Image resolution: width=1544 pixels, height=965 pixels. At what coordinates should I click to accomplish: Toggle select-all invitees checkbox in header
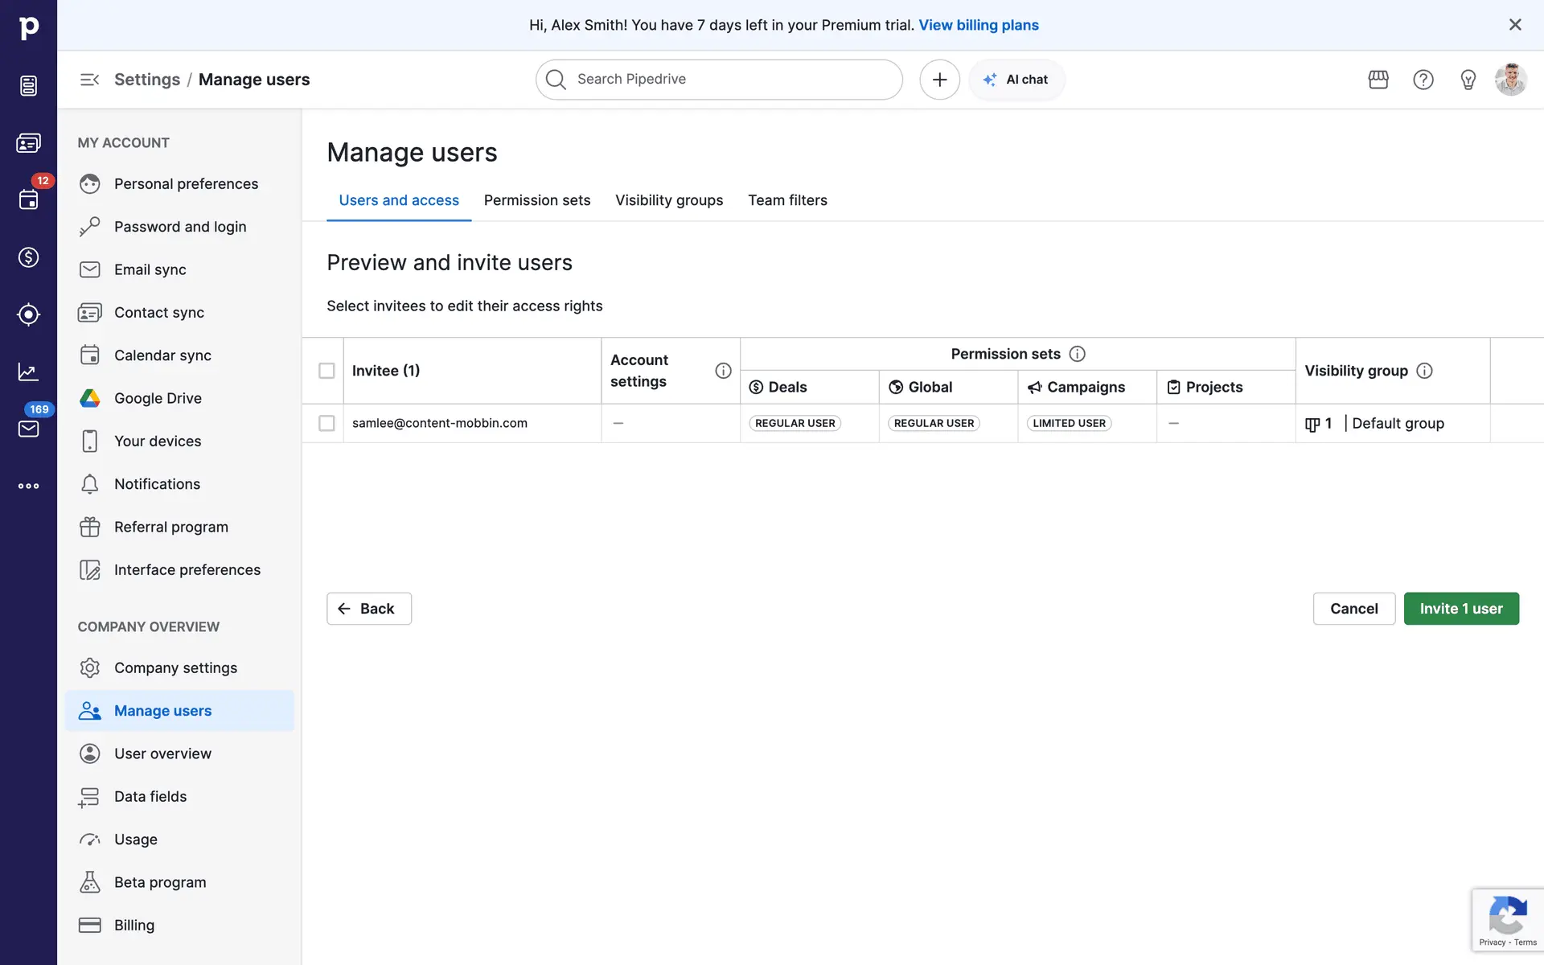click(x=326, y=371)
